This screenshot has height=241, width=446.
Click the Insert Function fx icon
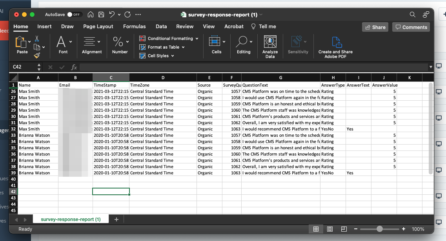coord(74,67)
